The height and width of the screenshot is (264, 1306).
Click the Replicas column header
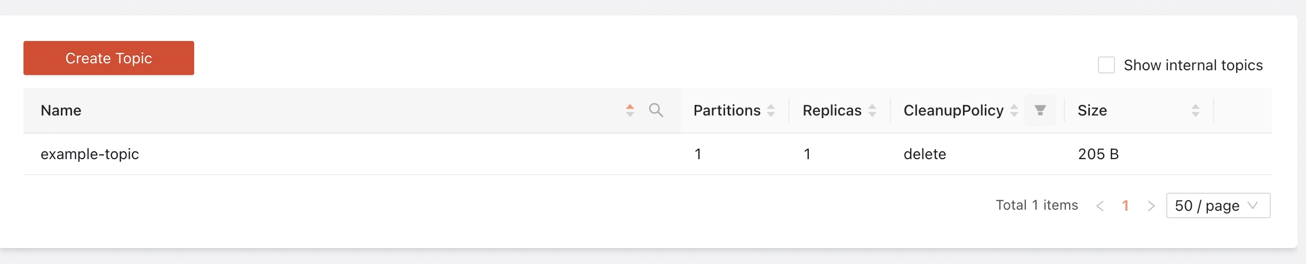[832, 110]
